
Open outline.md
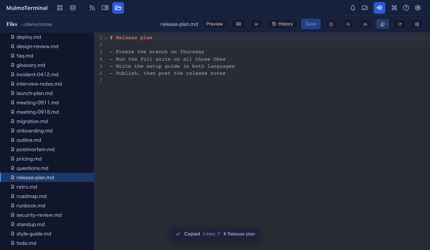[47, 140]
